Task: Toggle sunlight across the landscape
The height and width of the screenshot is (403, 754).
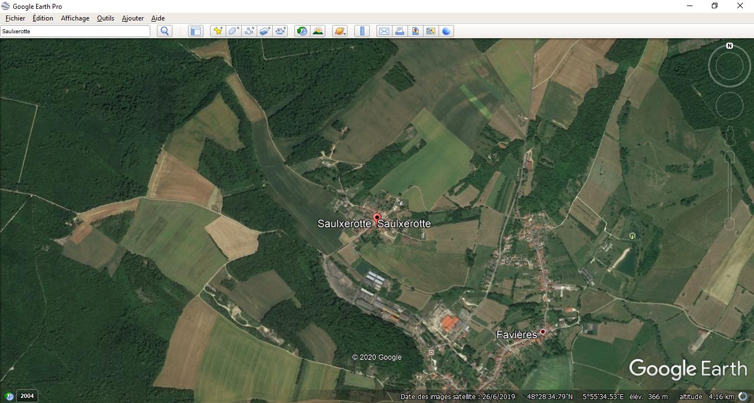Action: [318, 31]
